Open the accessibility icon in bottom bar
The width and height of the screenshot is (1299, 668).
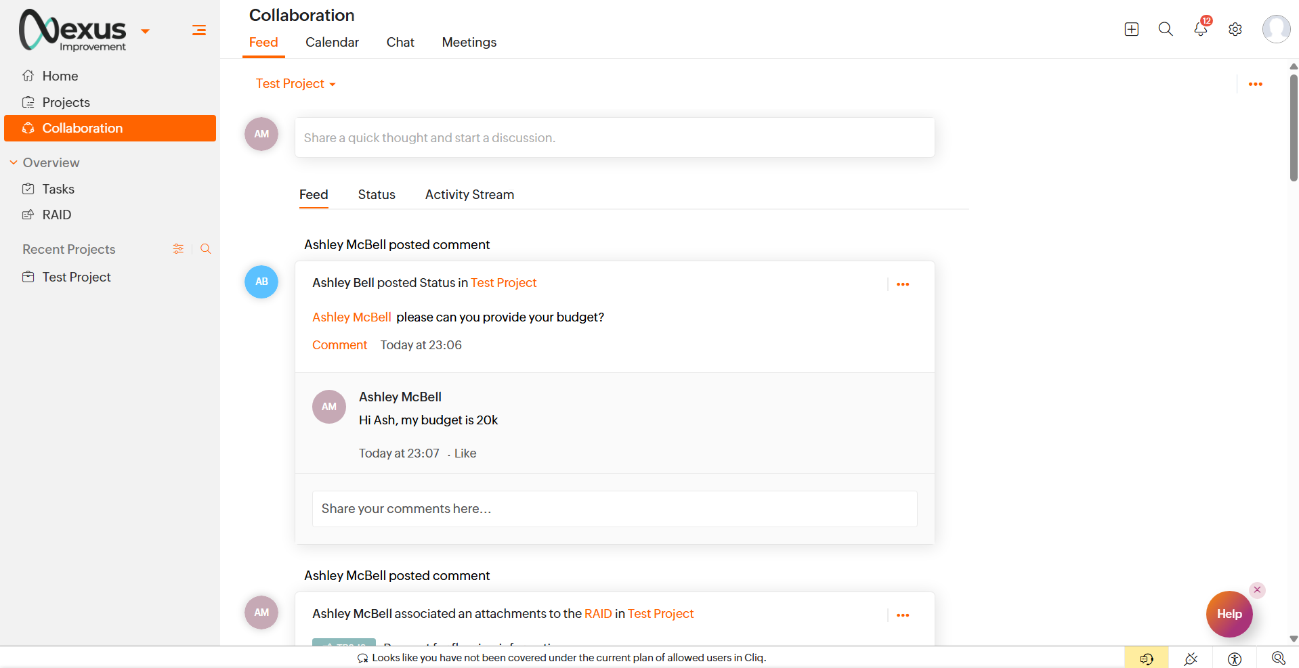point(1235,659)
